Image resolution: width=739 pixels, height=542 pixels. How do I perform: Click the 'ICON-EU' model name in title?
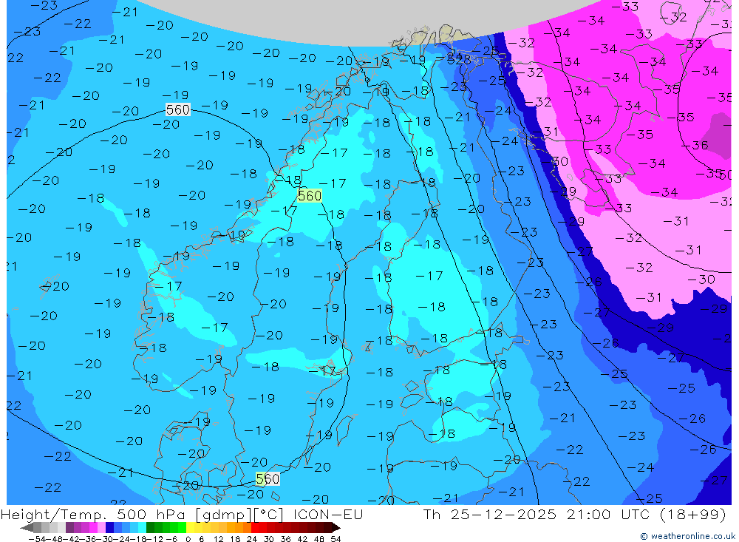coord(328,514)
